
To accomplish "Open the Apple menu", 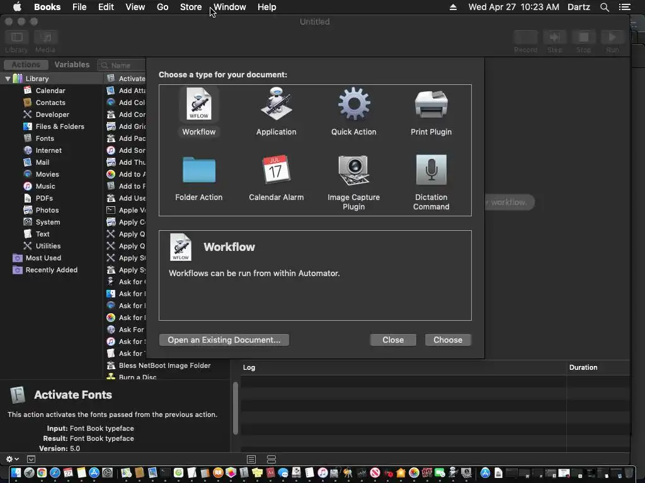I will (17, 7).
